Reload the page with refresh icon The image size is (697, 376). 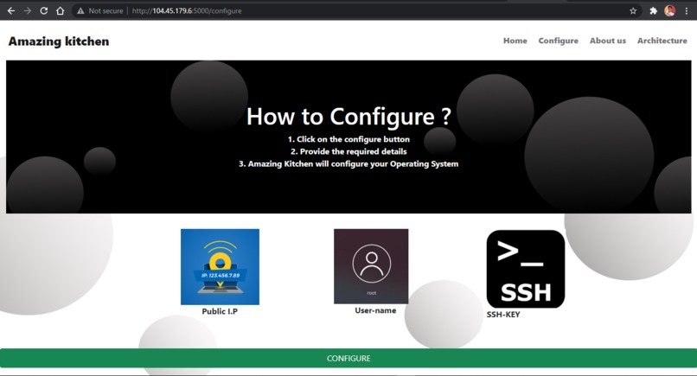(43, 10)
